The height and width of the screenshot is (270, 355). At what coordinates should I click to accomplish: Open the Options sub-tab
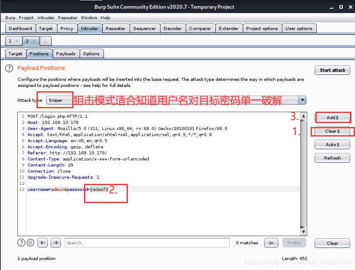coord(91,53)
